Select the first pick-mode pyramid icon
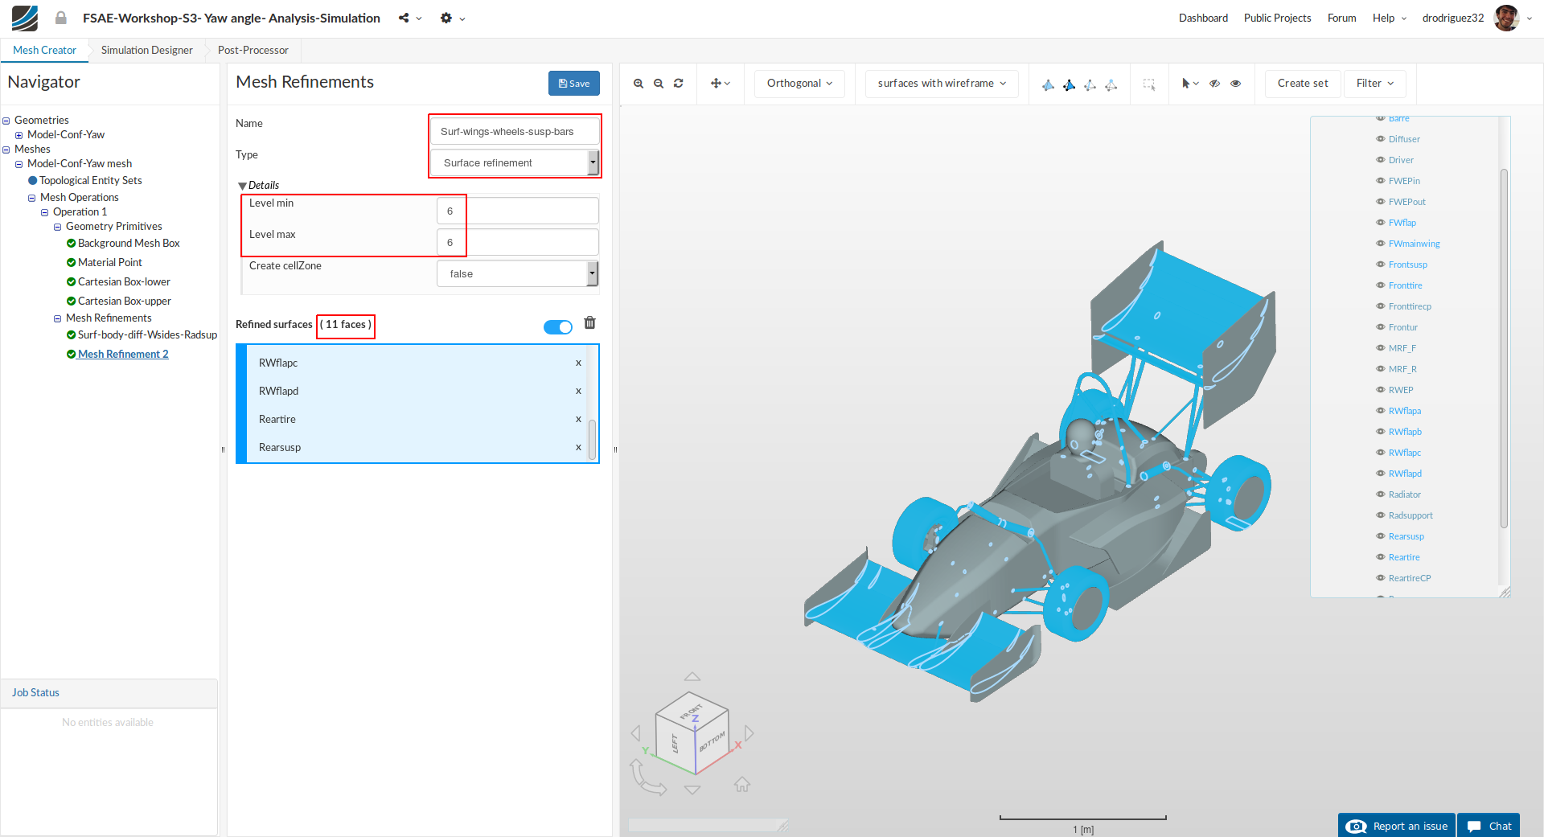 pos(1048,84)
